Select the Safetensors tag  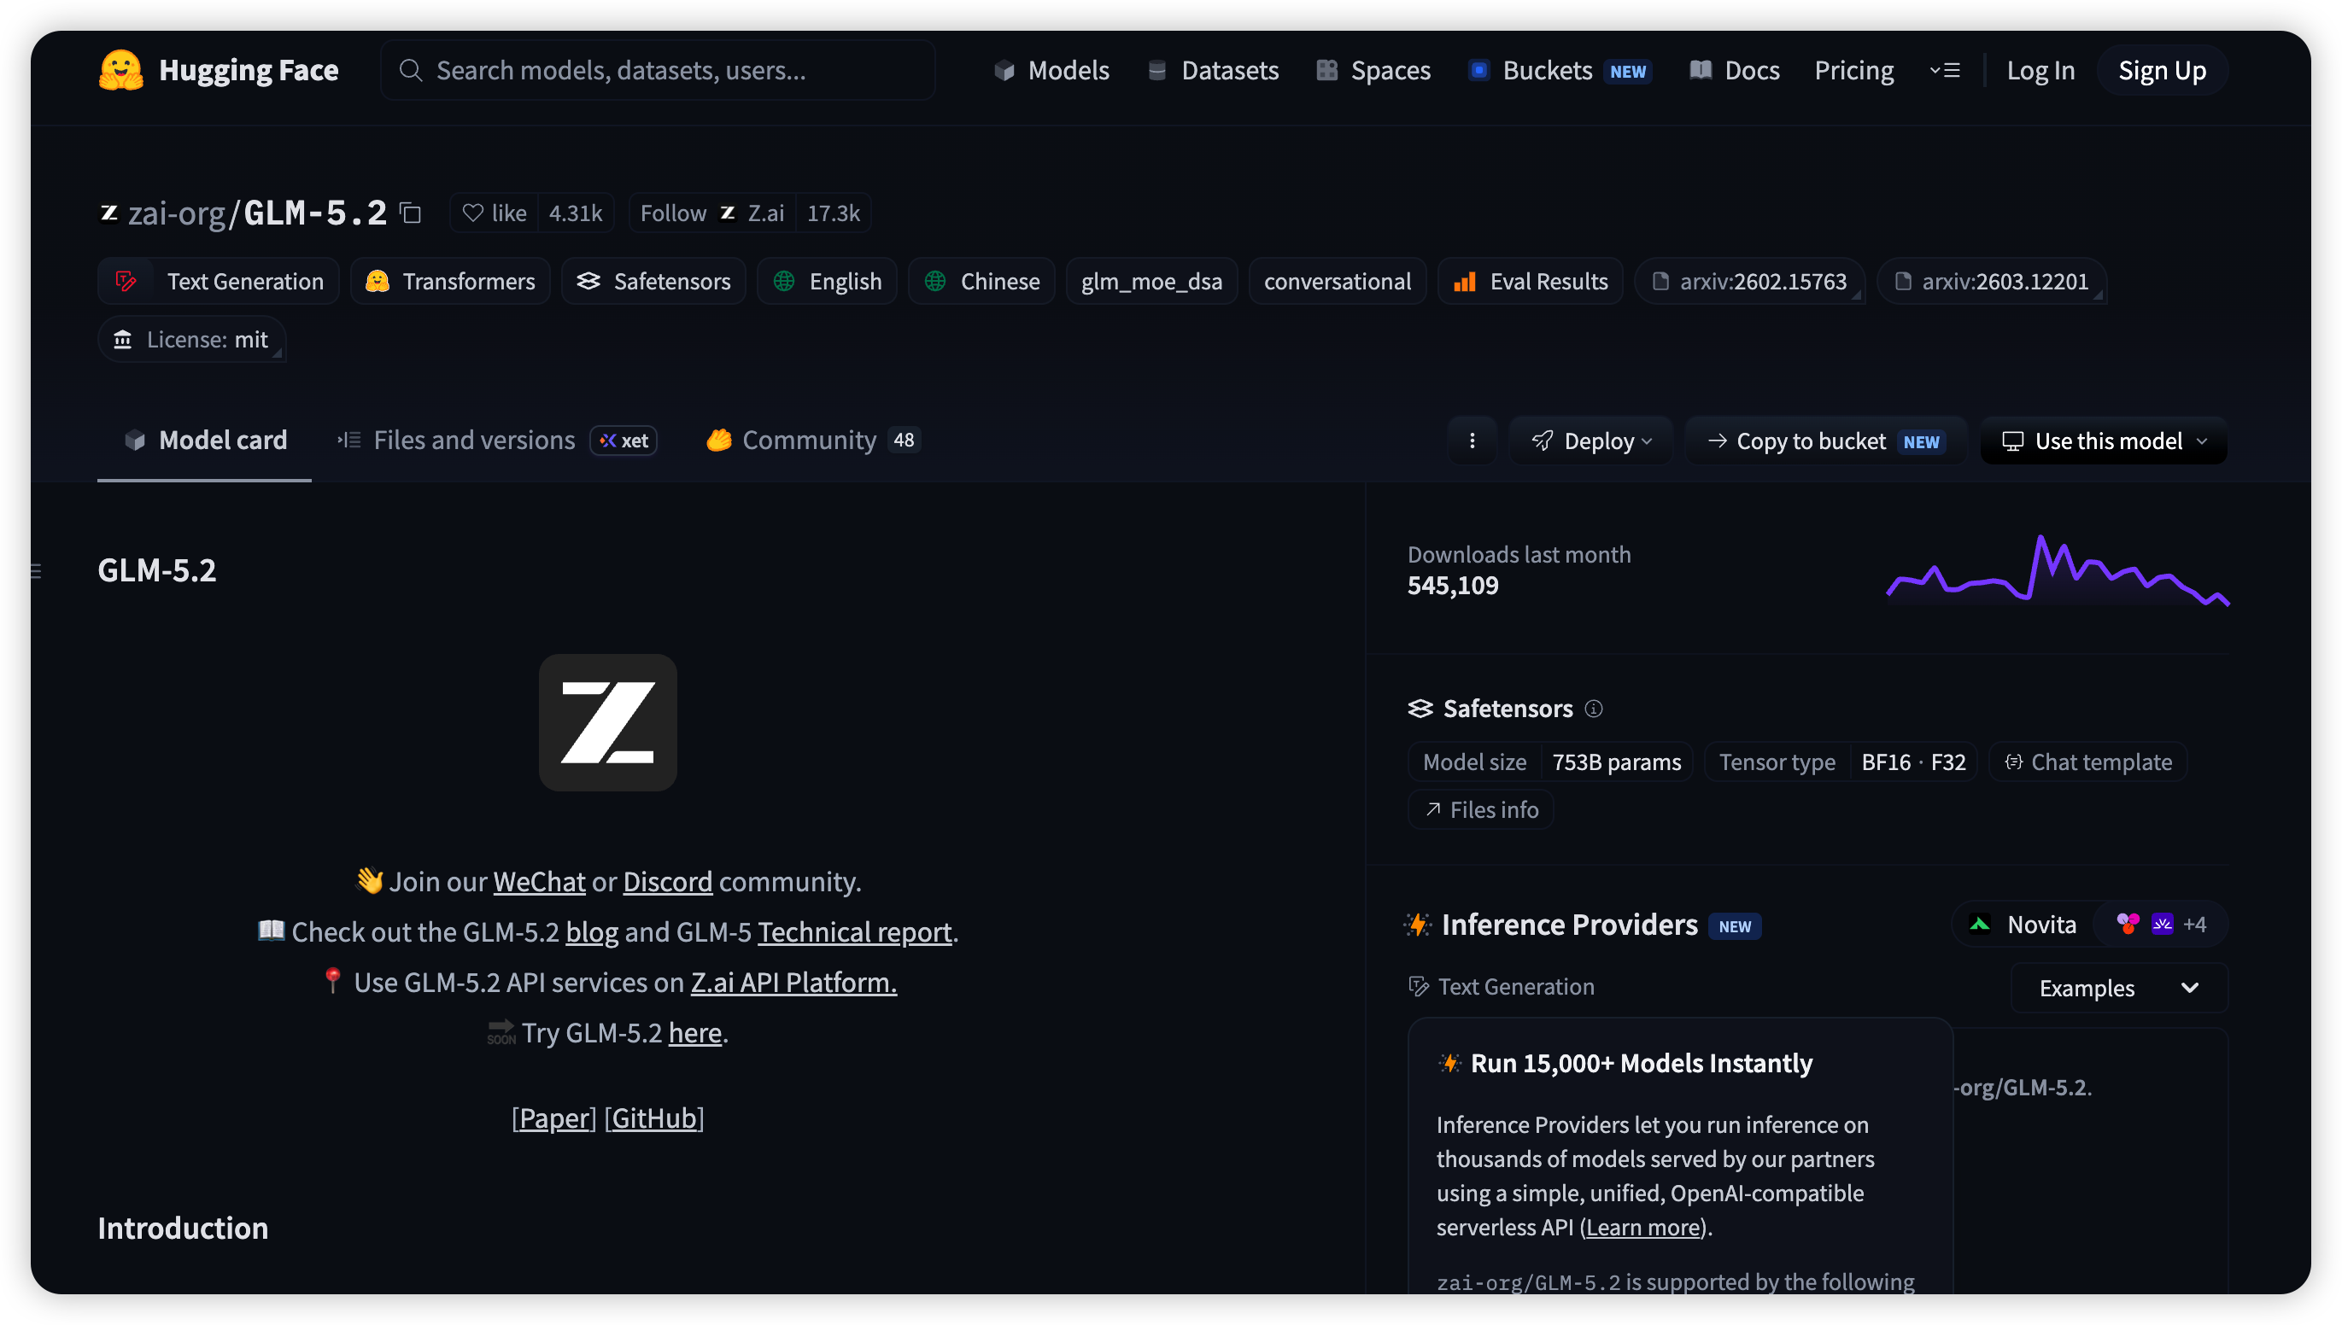click(653, 281)
